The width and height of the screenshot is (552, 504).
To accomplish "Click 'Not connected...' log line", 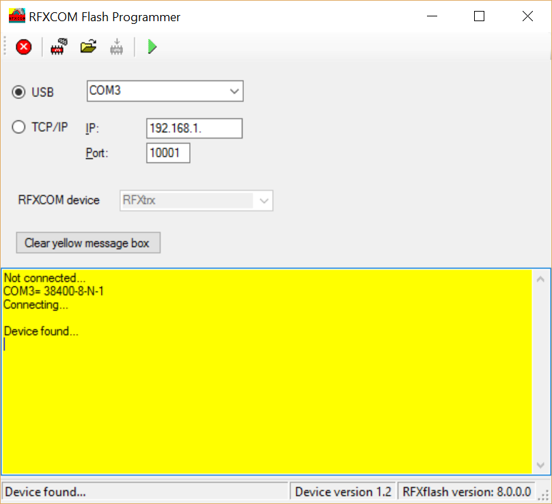I will pos(44,278).
